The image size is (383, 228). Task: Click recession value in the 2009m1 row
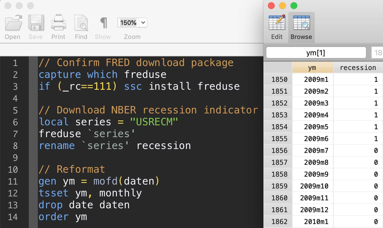(x=358, y=80)
